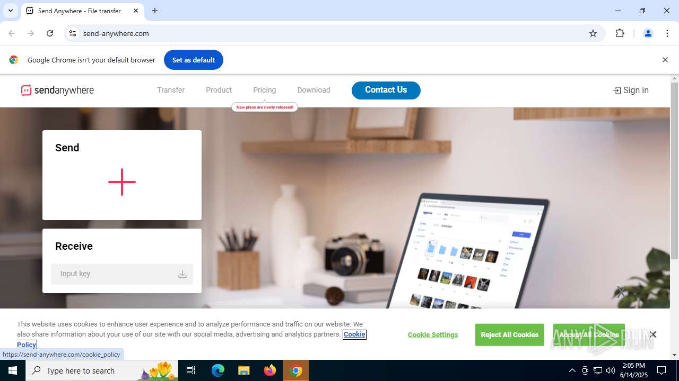Click Reject All Cookies
Viewport: 679px width, 381px height.
(510, 335)
